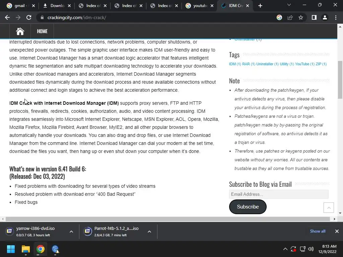Click the horizontal scrollbar left arrow
The image size is (343, 257).
click(x=3, y=219)
